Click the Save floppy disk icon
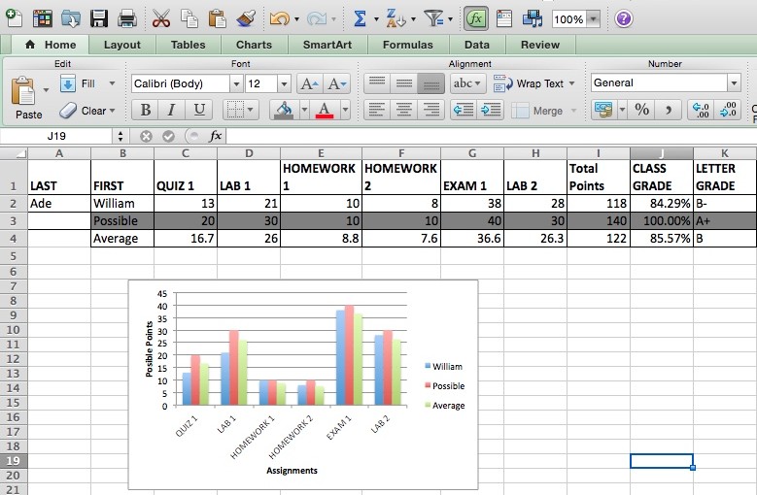 (x=99, y=18)
